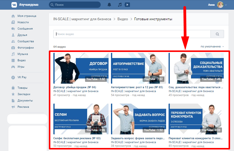Click the Готовые инструменты breadcrumb title
Viewport: 234px width, 151px height.
153,19
